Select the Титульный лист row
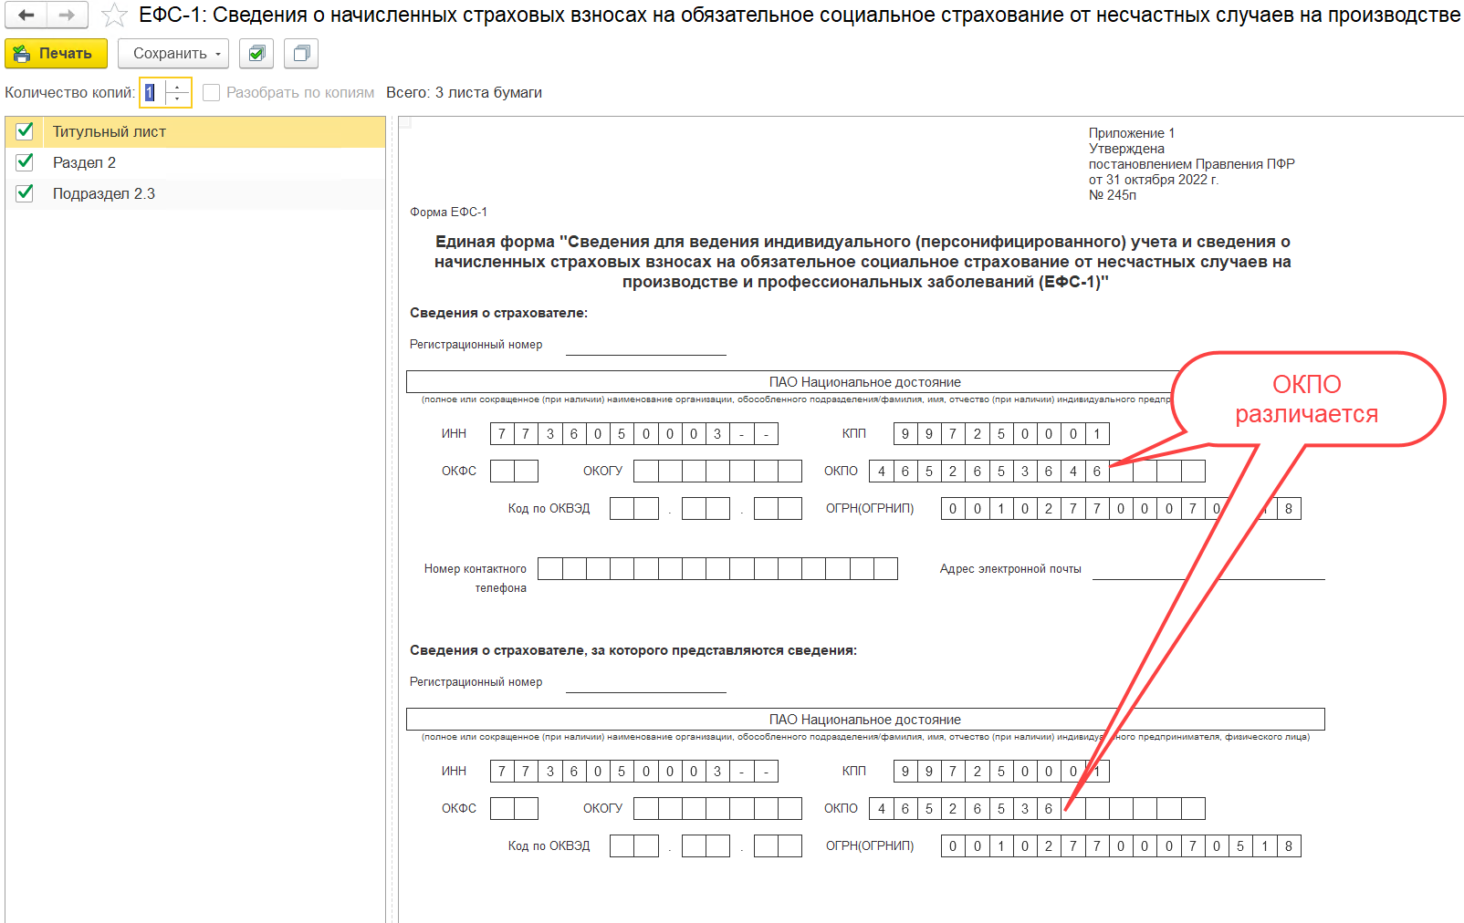Image resolution: width=1464 pixels, height=923 pixels. point(195,131)
